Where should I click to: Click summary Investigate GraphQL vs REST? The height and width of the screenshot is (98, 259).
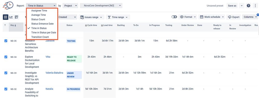pyautogui.click(x=32, y=78)
